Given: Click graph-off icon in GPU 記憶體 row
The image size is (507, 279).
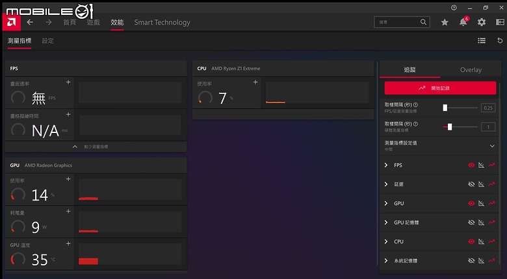Looking at the screenshot, I should click(481, 223).
